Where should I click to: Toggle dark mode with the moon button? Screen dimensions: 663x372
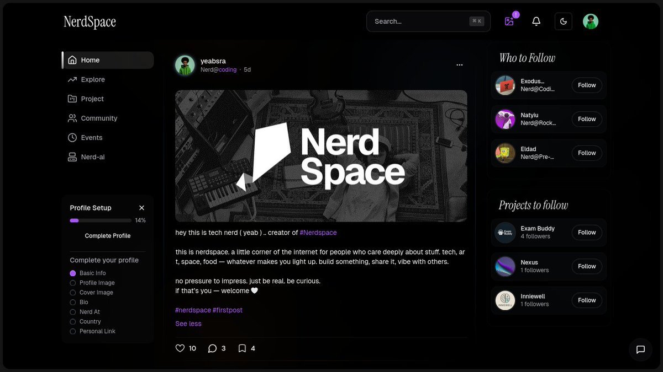pyautogui.click(x=564, y=21)
